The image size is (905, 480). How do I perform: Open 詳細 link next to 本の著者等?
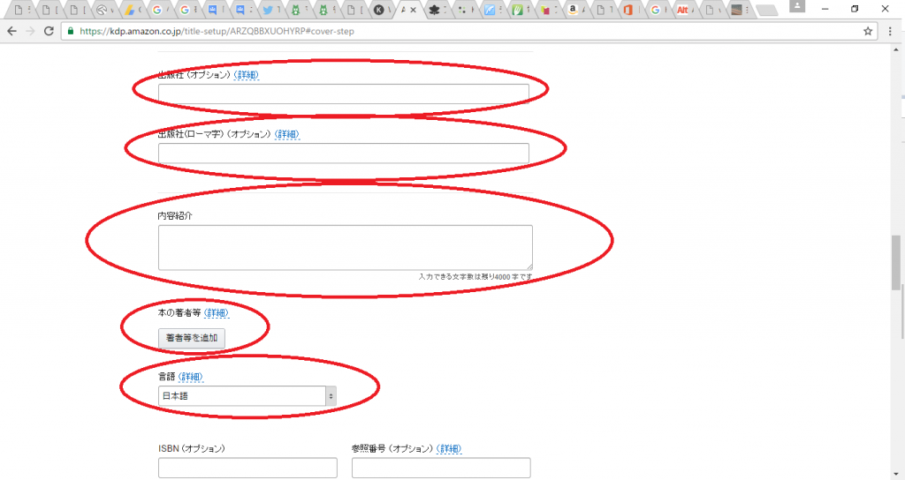pos(217,313)
